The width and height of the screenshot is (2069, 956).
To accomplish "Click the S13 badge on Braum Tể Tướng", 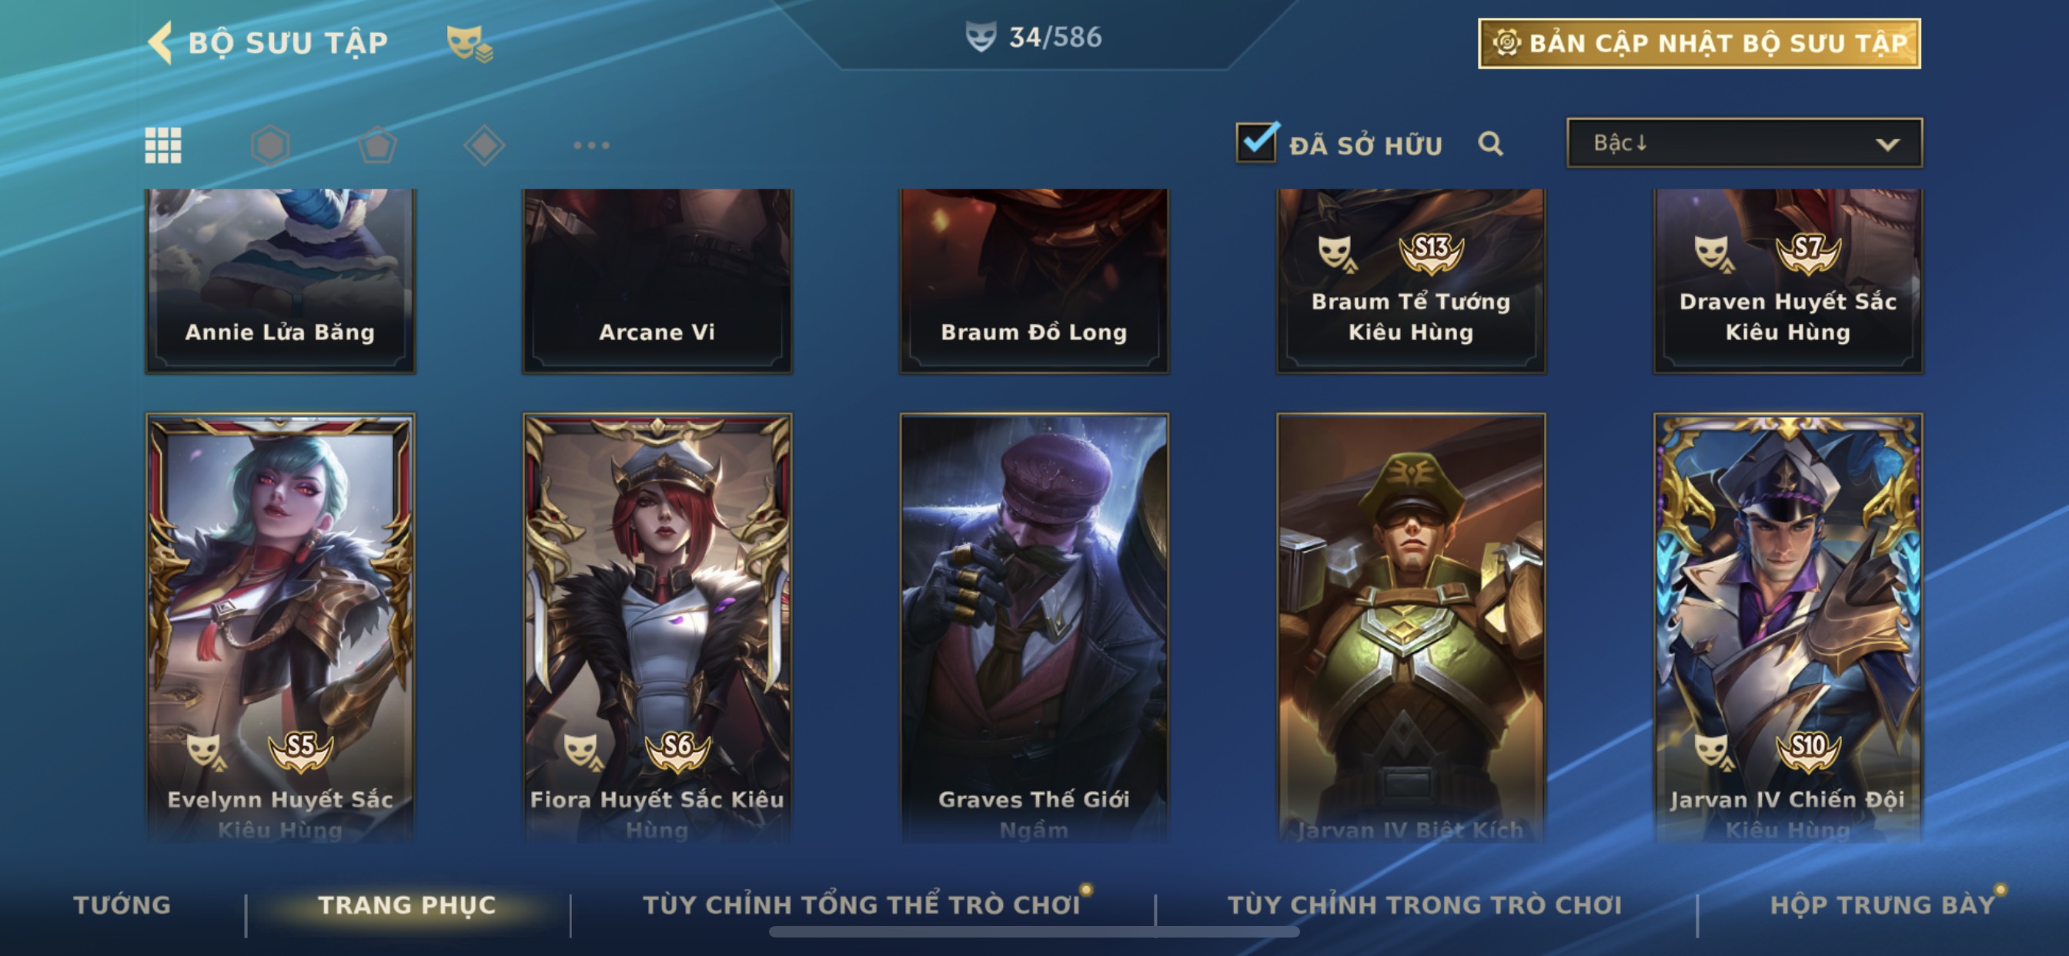I will (x=1431, y=252).
